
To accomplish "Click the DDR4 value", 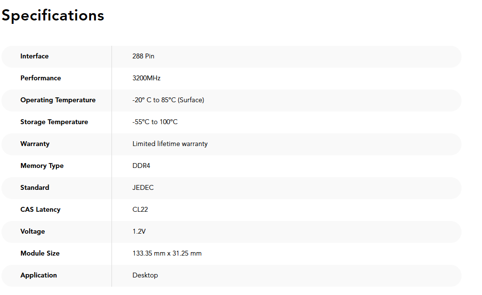I will coord(141,166).
